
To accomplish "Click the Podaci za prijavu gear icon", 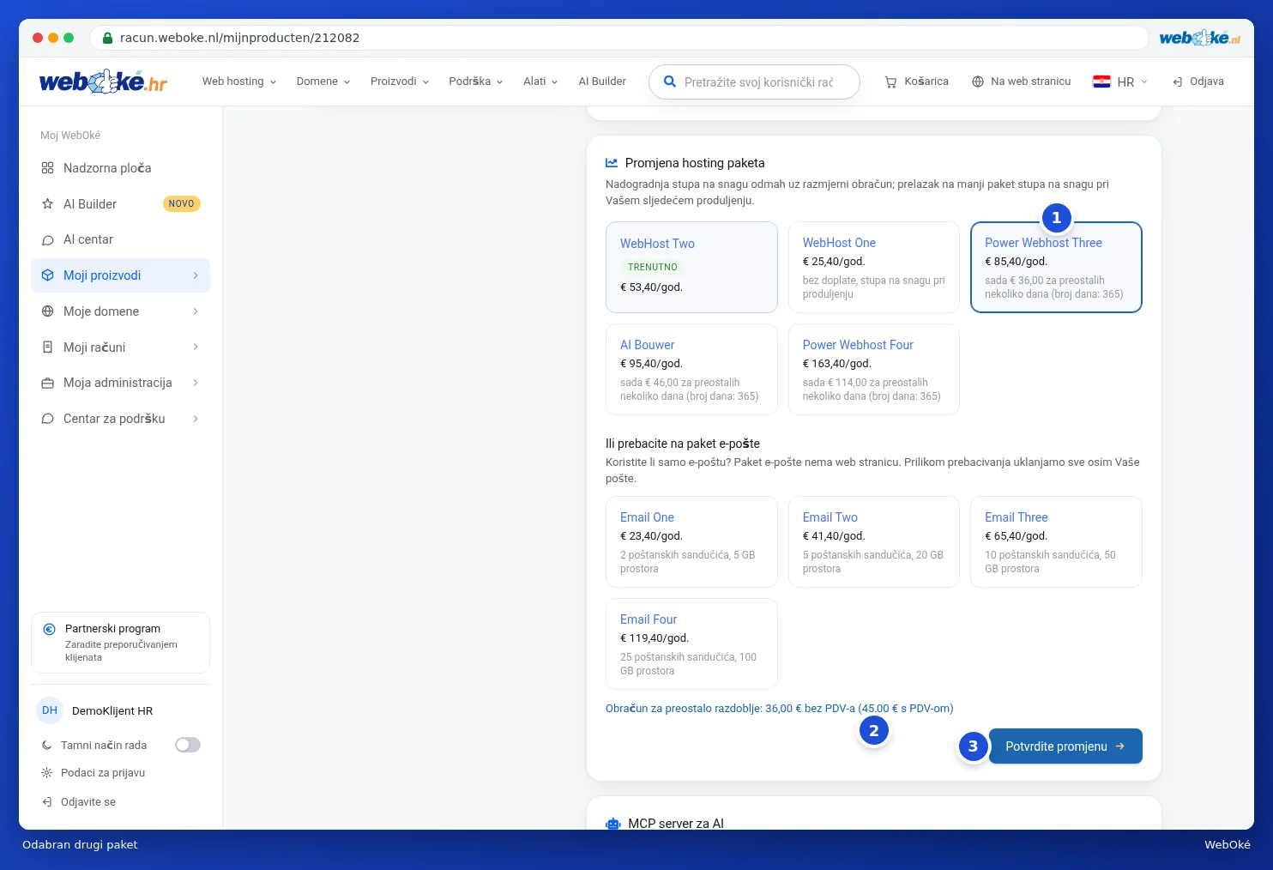I will (x=47, y=773).
